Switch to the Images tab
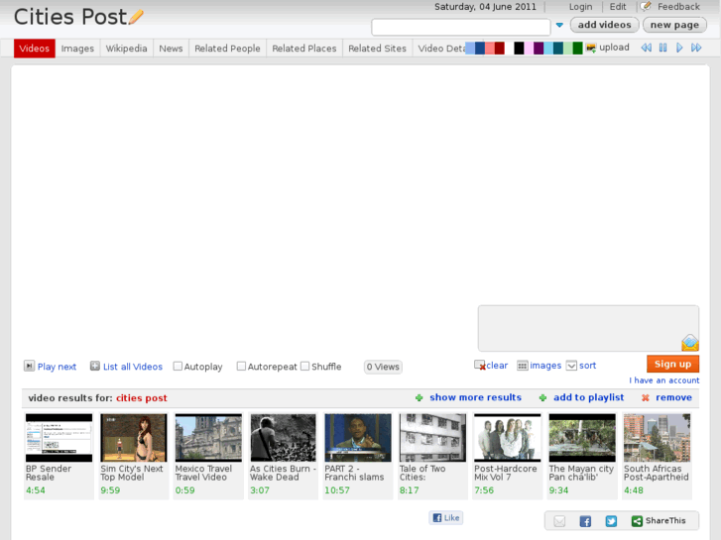The image size is (721, 540). pyautogui.click(x=77, y=49)
